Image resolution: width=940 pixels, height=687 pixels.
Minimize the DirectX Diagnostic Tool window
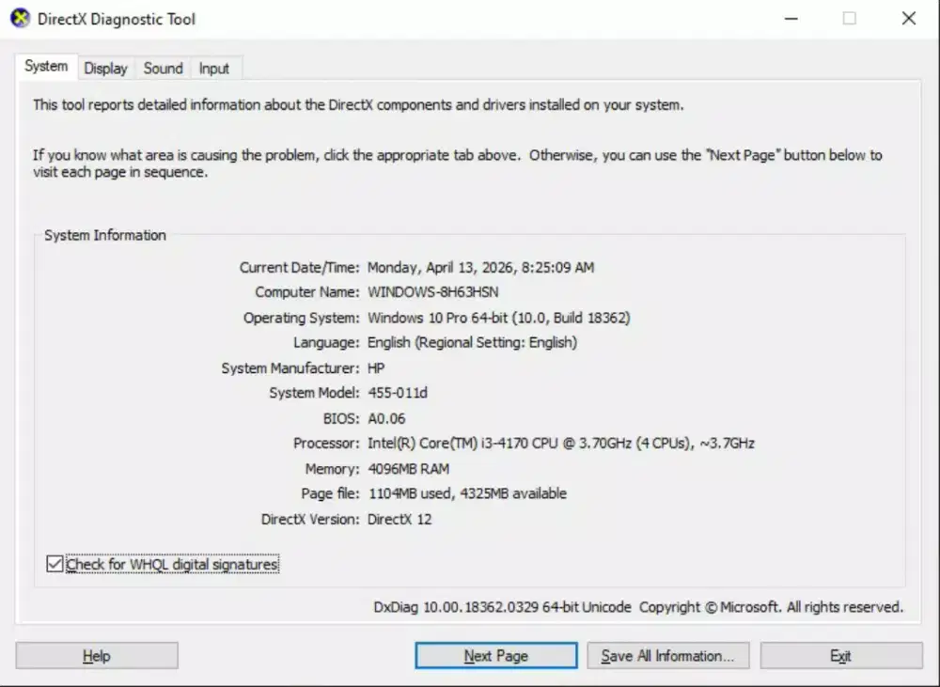[791, 18]
